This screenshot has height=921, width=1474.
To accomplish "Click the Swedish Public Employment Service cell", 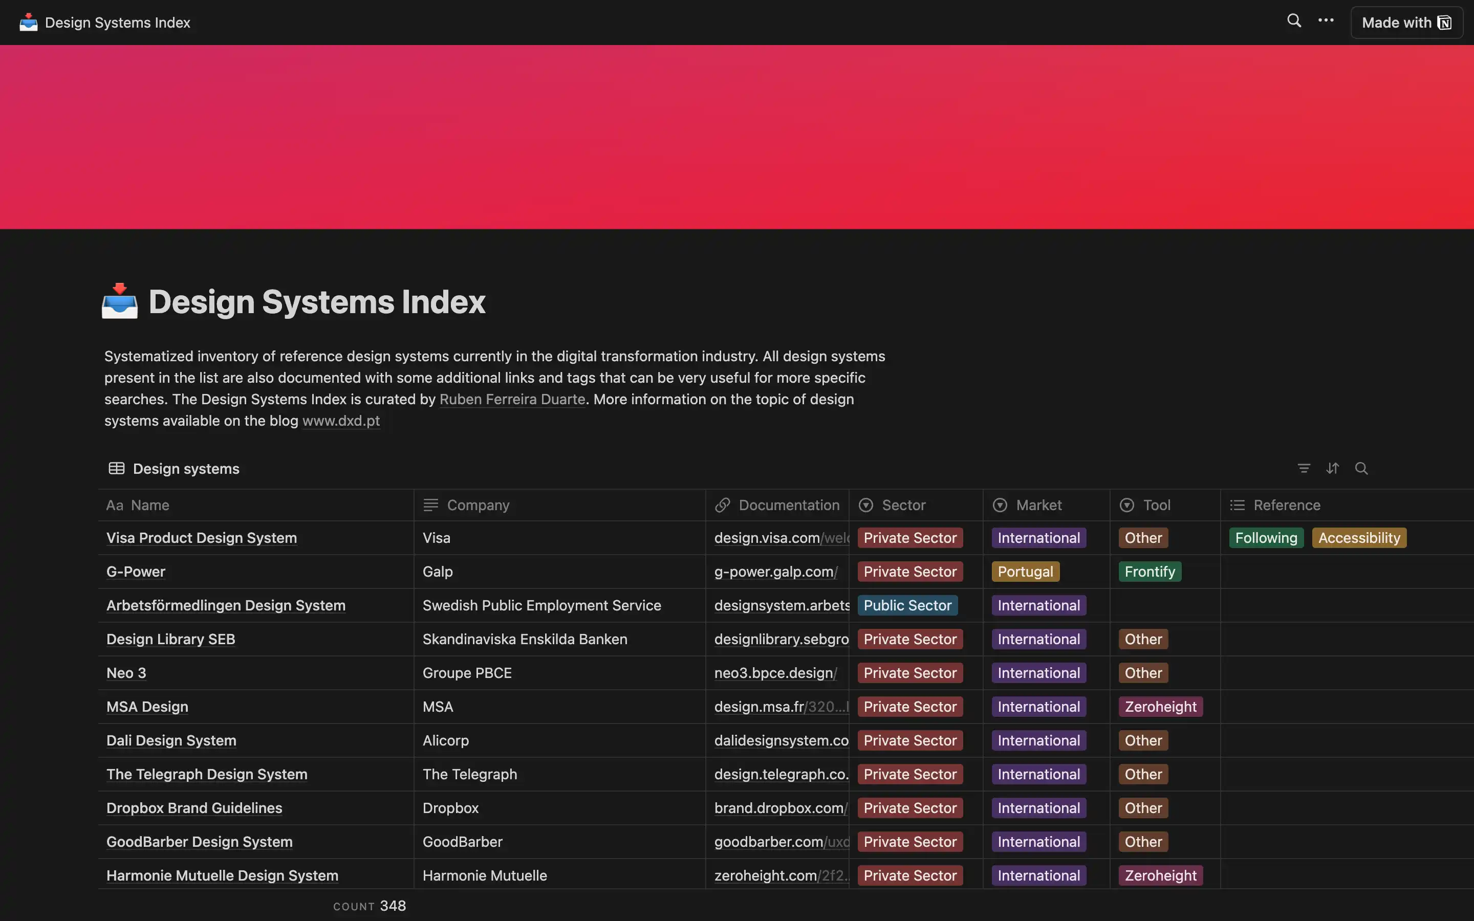I will coord(560,605).
